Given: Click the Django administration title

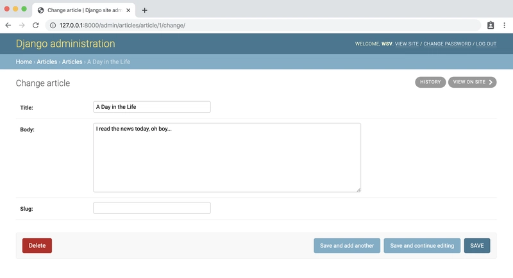Looking at the screenshot, I should (x=65, y=44).
